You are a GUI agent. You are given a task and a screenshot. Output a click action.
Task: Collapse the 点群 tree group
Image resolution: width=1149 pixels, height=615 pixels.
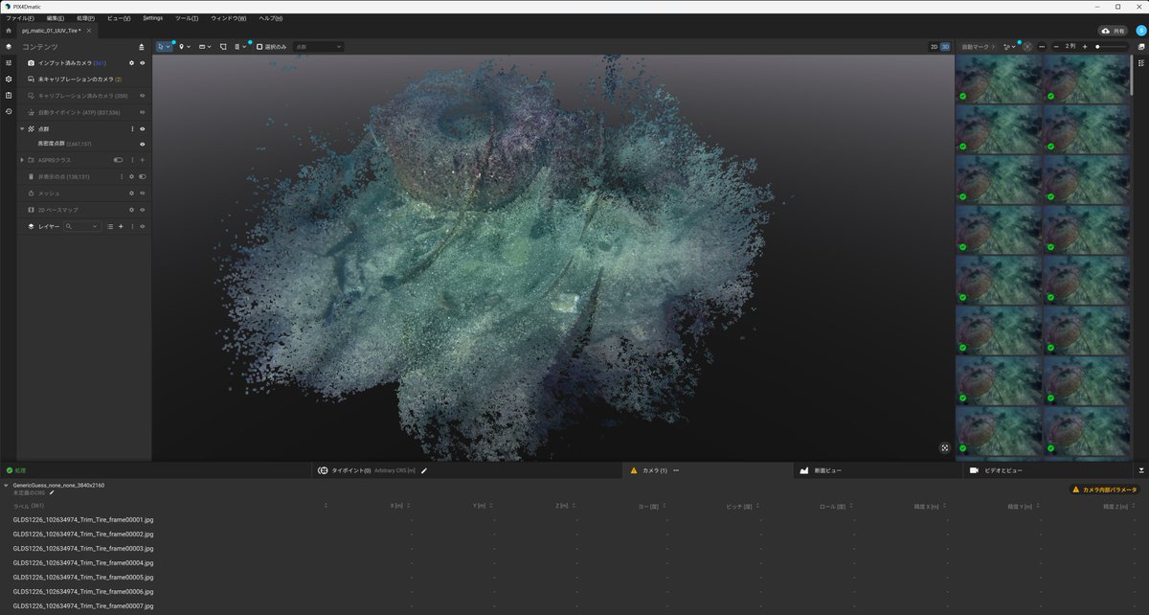(22, 128)
